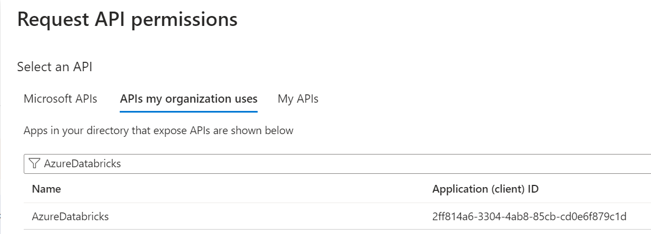Click the GUID starting with 2ff814a6
651x234 pixels.
530,216
